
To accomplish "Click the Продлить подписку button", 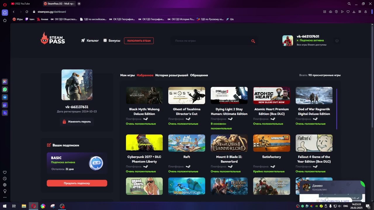I will (77, 183).
